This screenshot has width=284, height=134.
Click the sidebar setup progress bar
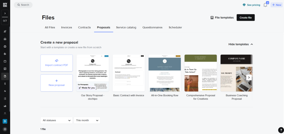(x=5, y=17)
